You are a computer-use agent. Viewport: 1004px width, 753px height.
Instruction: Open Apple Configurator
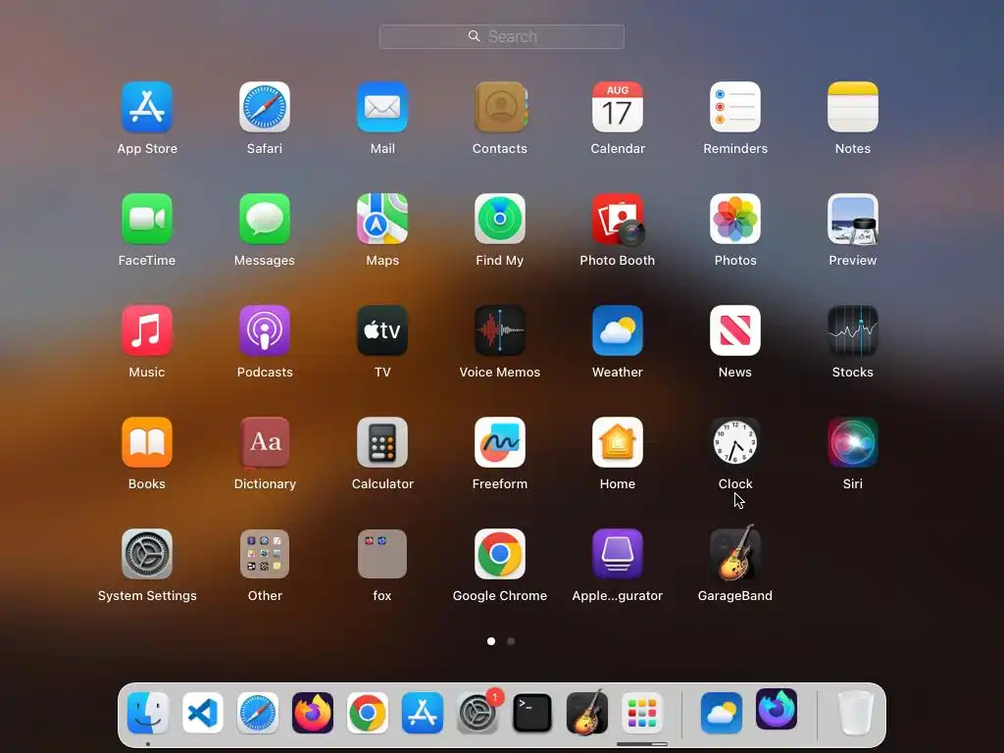618,554
